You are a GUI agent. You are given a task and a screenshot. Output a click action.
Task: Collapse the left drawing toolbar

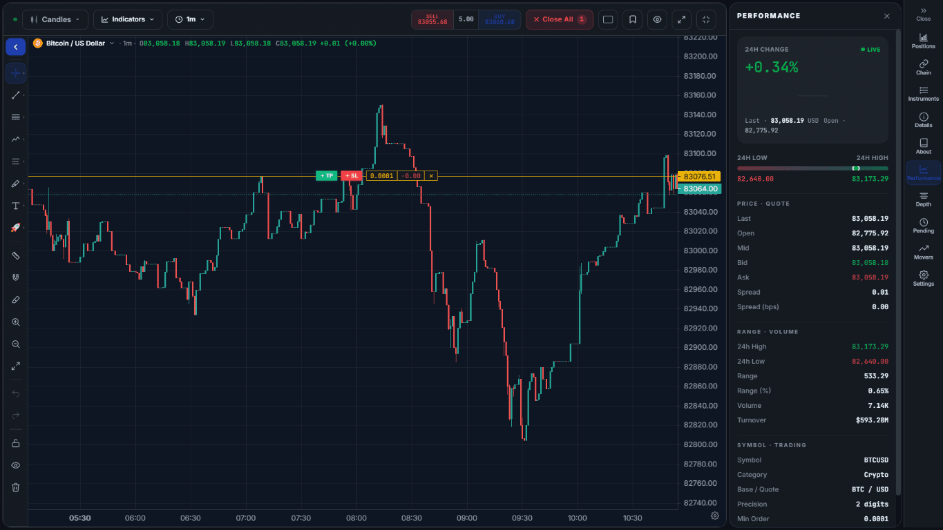pos(16,47)
